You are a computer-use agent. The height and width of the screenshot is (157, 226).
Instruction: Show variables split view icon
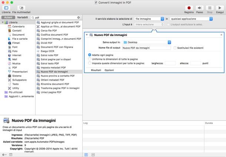(93, 155)
